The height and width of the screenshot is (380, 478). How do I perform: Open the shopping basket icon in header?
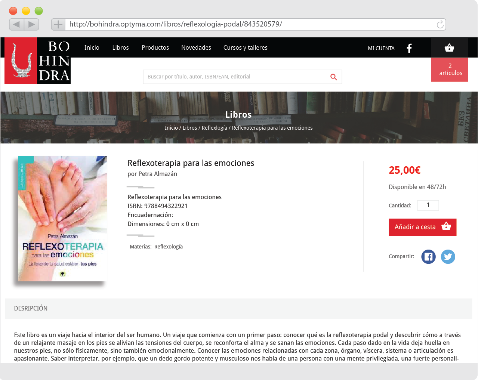click(x=449, y=48)
